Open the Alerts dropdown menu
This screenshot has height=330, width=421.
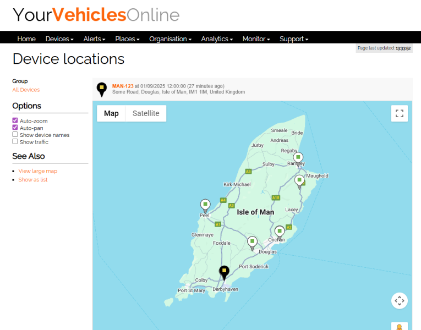94,39
